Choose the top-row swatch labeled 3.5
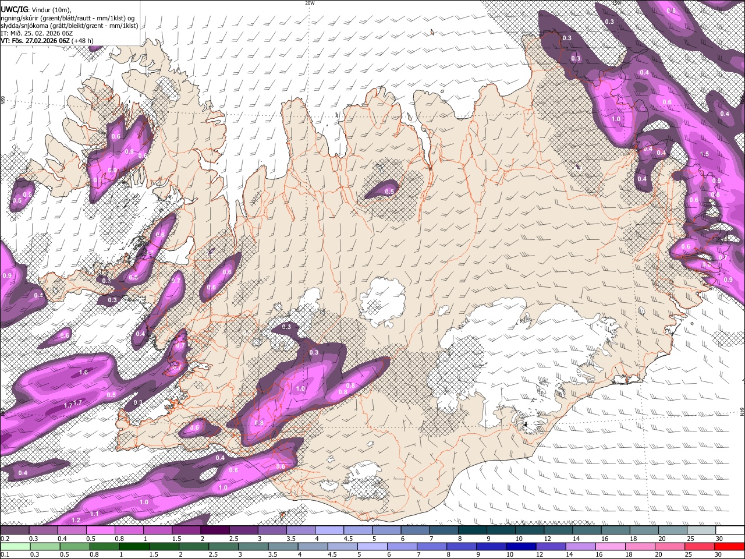 tap(301, 530)
